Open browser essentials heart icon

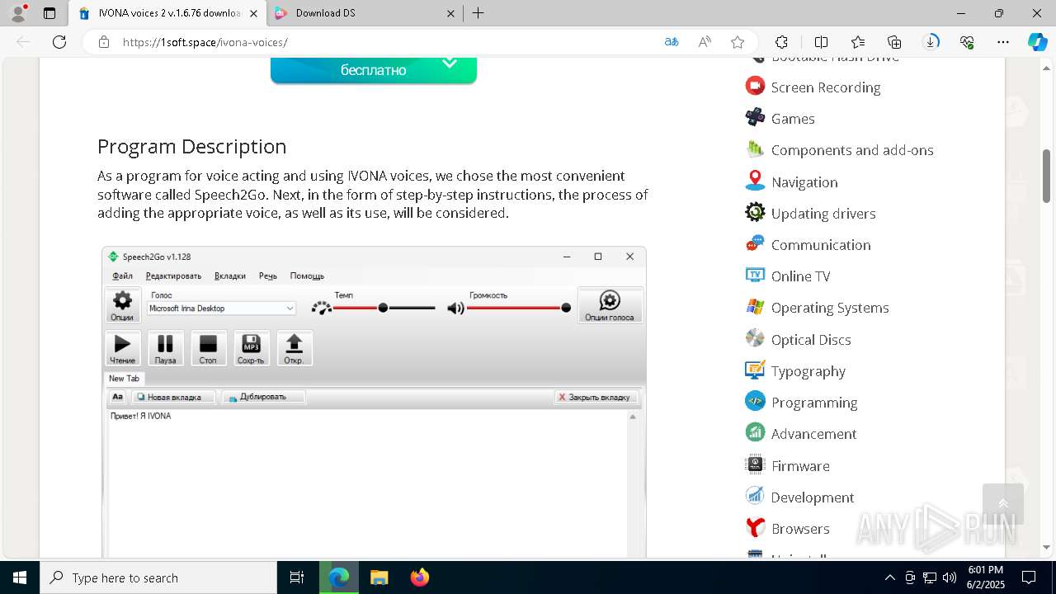click(967, 42)
